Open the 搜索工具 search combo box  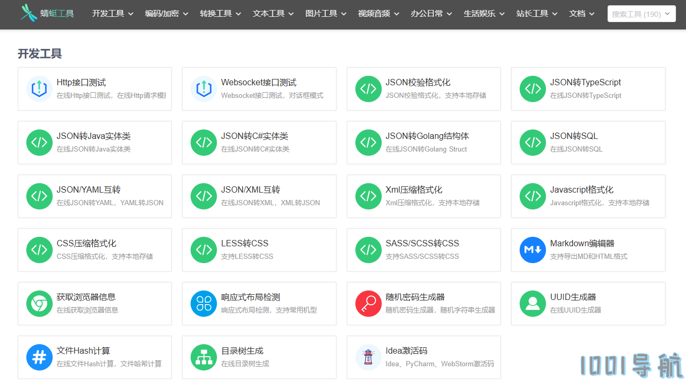tap(641, 14)
